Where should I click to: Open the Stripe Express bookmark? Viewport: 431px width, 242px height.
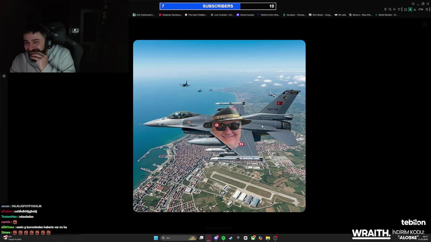[245, 15]
